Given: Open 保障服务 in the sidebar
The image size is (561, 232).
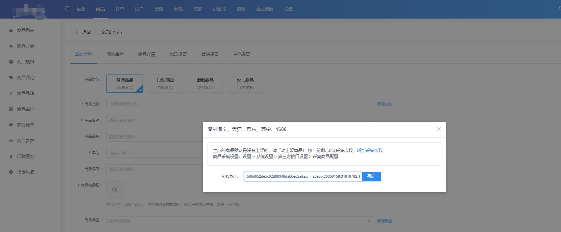Looking at the screenshot, I should point(26,156).
